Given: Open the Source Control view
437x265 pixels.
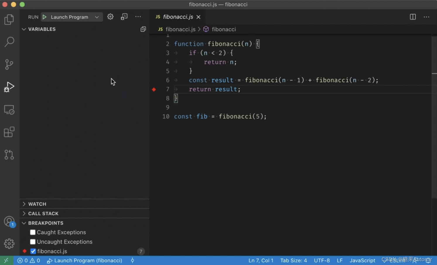Looking at the screenshot, I should click(9, 64).
